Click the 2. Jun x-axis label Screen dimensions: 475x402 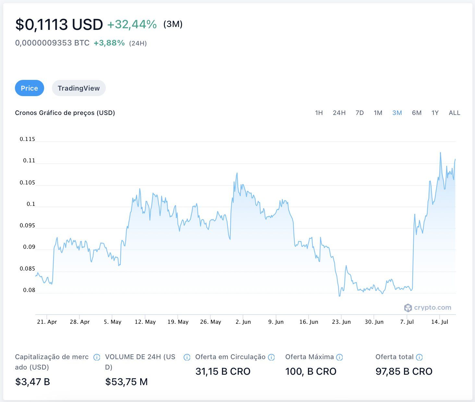pos(243,322)
